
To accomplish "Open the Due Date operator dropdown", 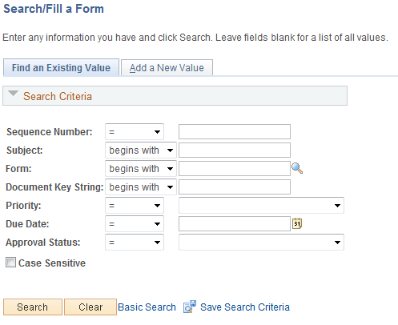I will click(x=135, y=224).
